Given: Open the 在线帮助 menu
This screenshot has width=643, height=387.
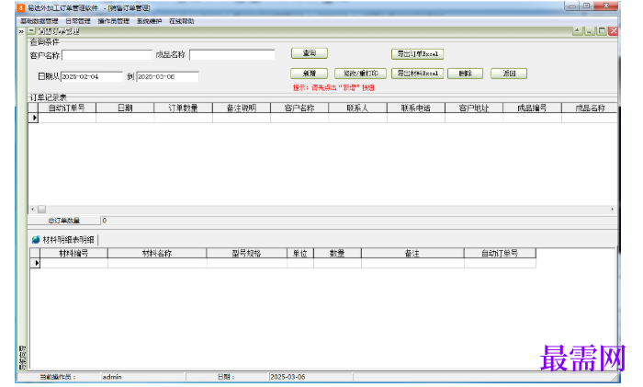Looking at the screenshot, I should [x=182, y=21].
